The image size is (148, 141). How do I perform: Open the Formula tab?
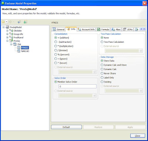coord(103,29)
